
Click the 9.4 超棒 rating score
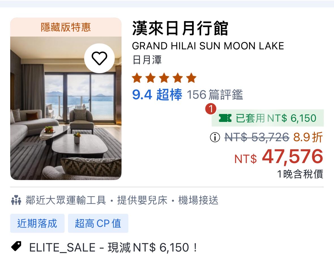pos(157,95)
